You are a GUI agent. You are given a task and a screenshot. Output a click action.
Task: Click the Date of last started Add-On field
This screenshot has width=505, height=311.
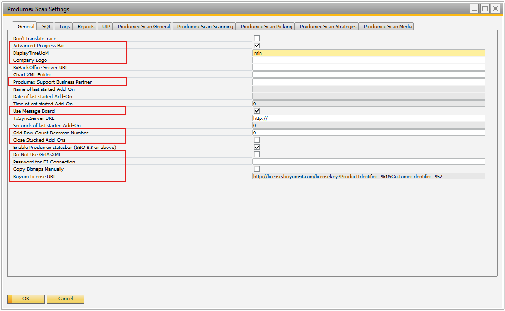click(x=368, y=96)
